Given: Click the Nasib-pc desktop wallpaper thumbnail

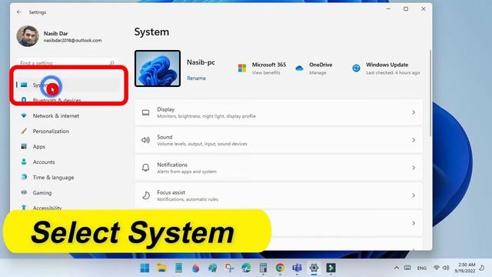Looking at the screenshot, I should coord(158,68).
